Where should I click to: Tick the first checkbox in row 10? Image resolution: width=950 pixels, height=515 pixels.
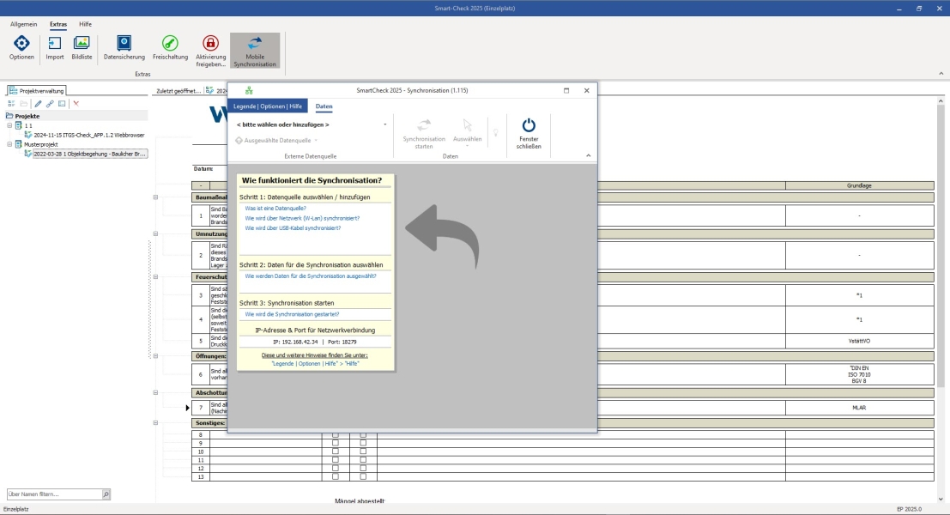point(335,451)
